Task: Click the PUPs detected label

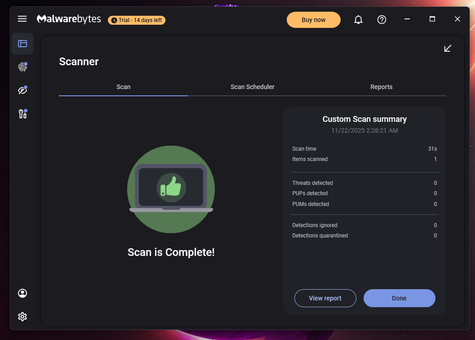Action: (310, 193)
